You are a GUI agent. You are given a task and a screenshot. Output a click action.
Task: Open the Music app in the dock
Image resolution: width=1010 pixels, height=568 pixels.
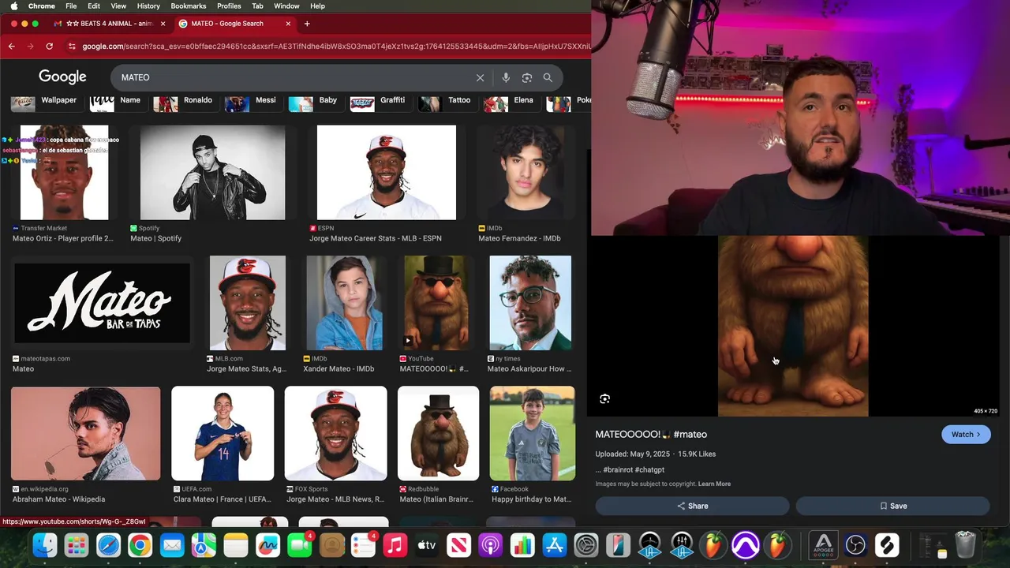(395, 545)
